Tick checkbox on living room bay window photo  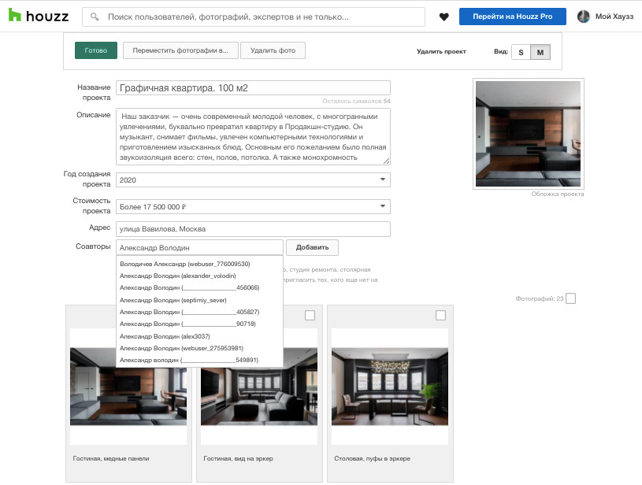[310, 315]
